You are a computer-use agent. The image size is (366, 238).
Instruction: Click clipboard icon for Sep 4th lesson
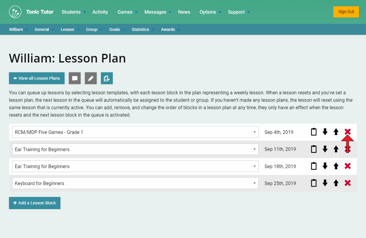click(314, 132)
